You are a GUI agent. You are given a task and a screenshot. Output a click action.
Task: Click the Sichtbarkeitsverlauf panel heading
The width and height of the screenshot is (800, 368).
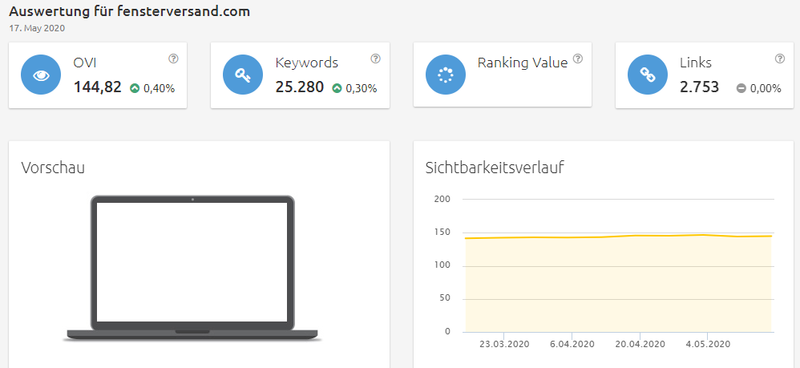pos(495,168)
